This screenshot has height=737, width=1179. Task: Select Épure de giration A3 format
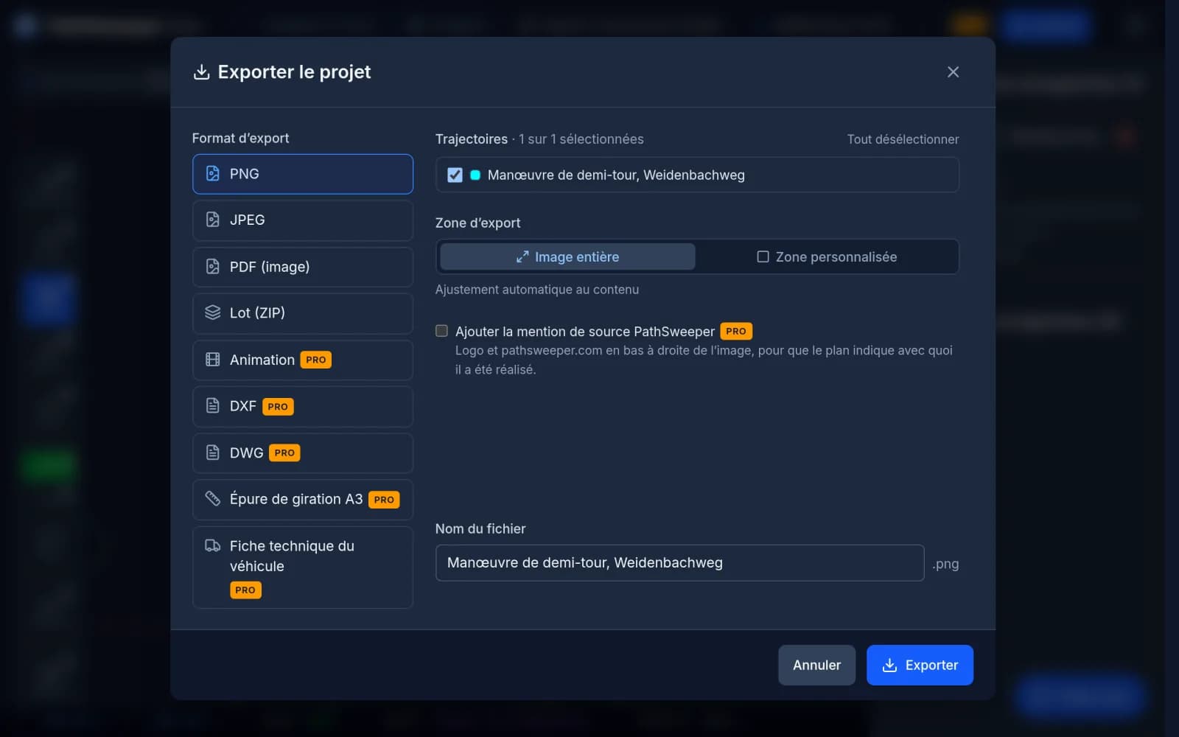[303, 500]
